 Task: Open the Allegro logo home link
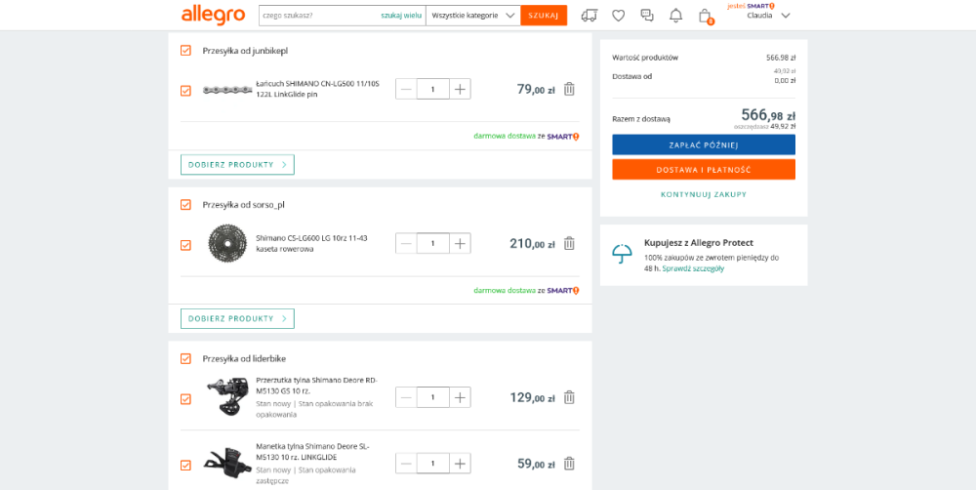click(213, 16)
